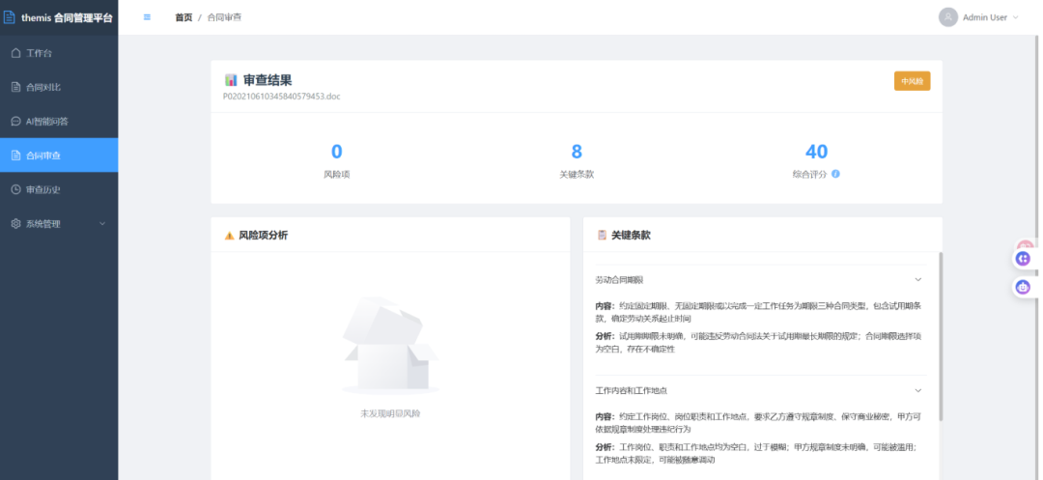This screenshot has height=480, width=1043.
Task: Click the 关键条款 panel scrollbar
Action: coord(941,336)
